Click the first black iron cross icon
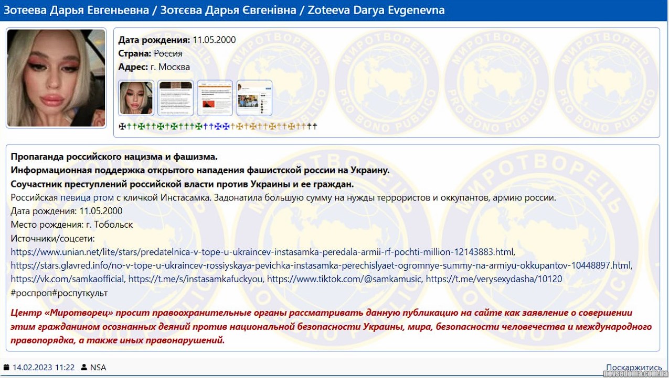669x378 pixels. point(122,126)
